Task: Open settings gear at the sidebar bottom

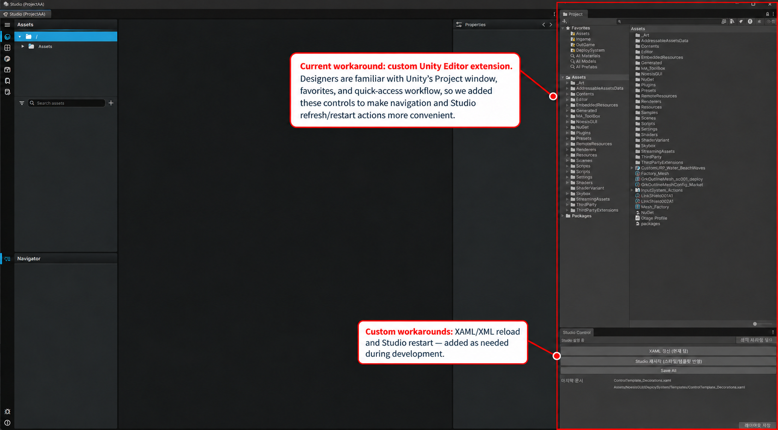Action: point(7,412)
